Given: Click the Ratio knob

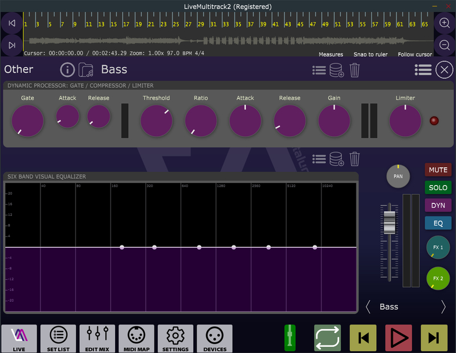Looking at the screenshot, I should [201, 121].
